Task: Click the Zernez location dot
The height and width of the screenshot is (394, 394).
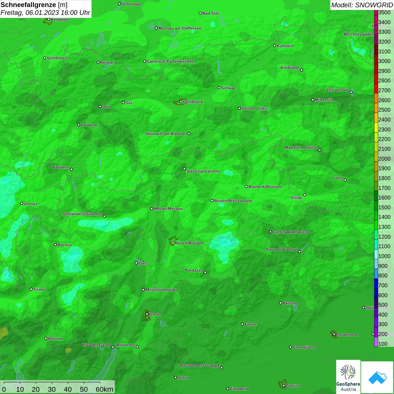Action: [x=22, y=203]
